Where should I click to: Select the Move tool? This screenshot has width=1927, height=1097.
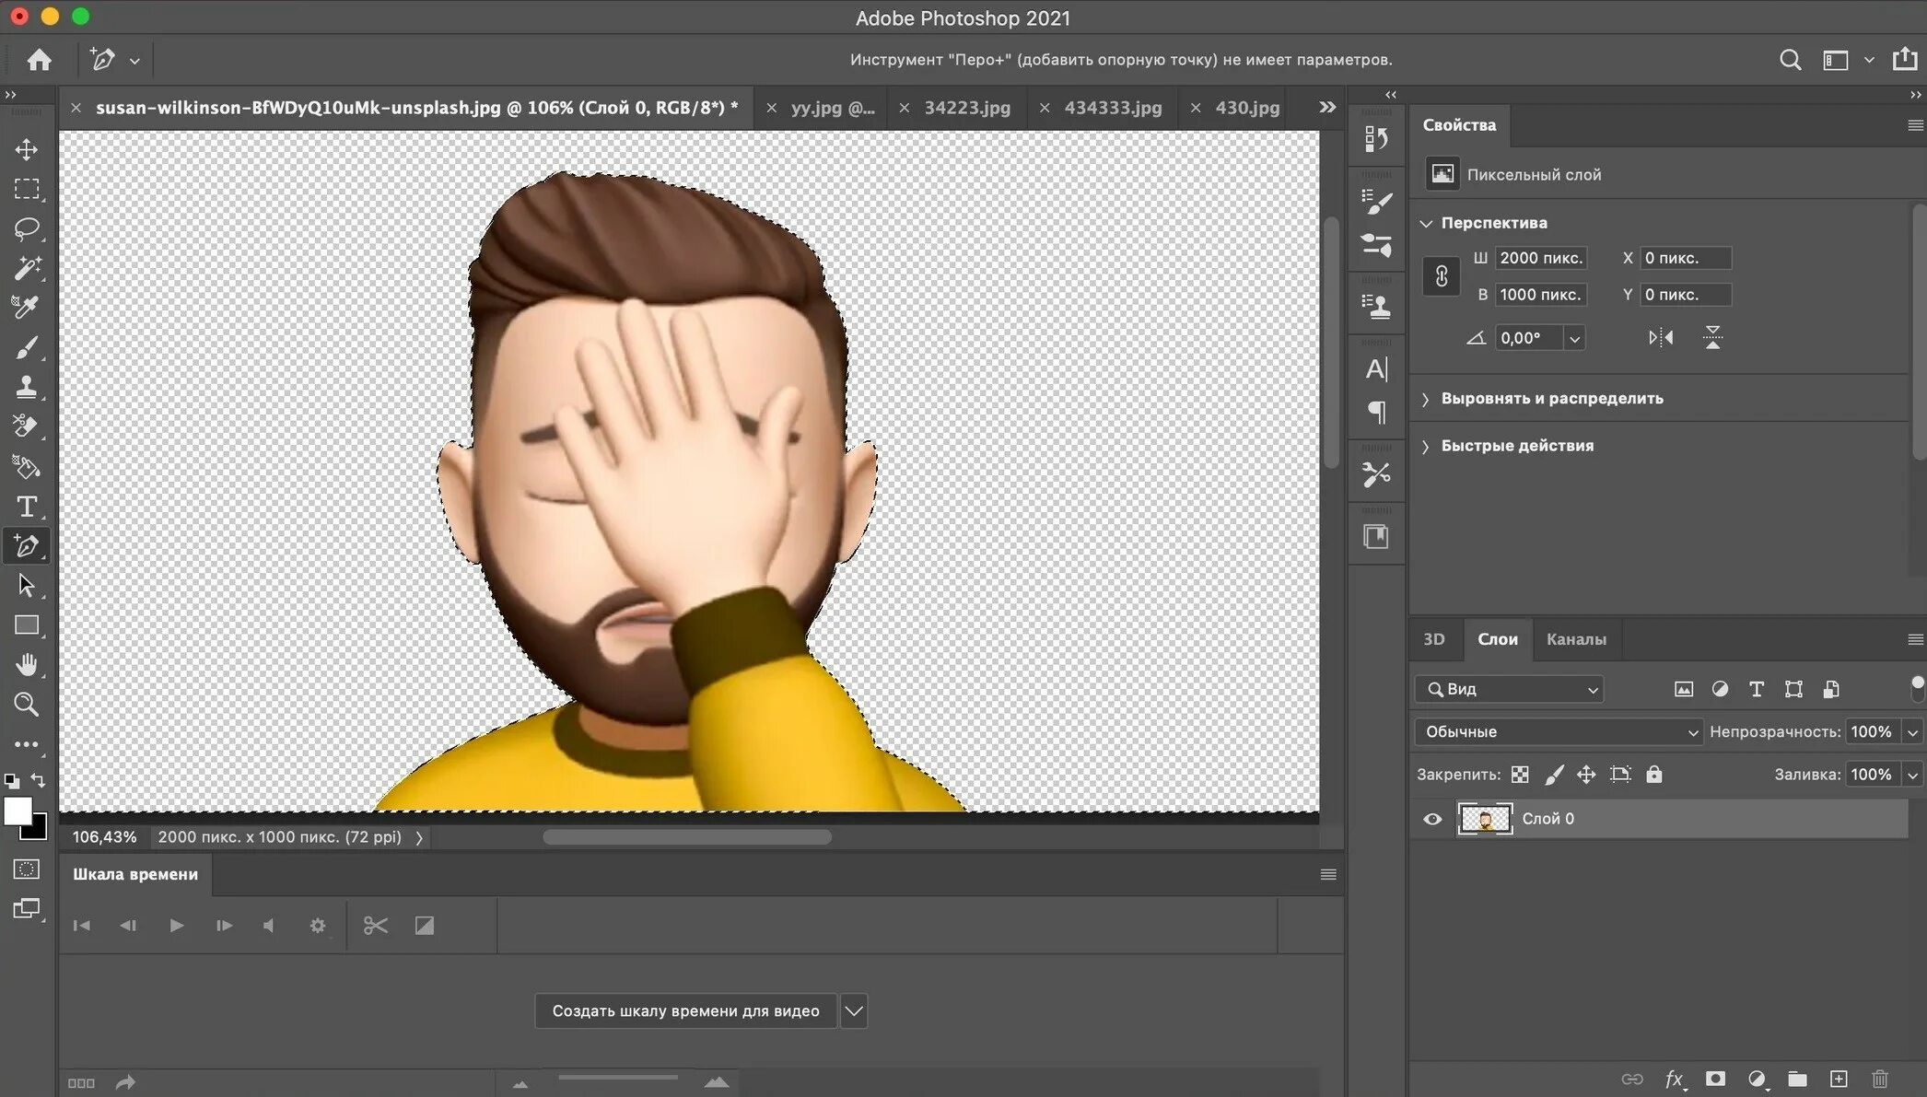(x=26, y=149)
